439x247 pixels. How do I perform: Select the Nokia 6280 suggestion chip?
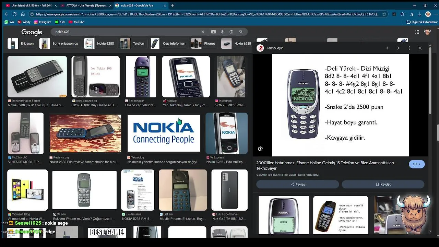[100, 44]
